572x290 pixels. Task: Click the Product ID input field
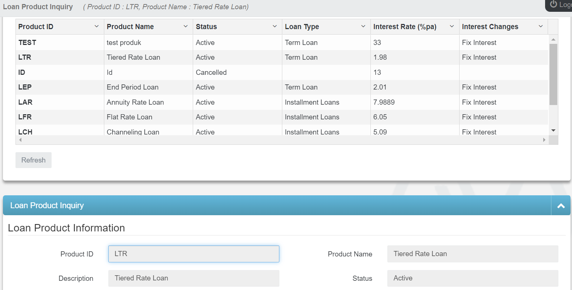193,254
